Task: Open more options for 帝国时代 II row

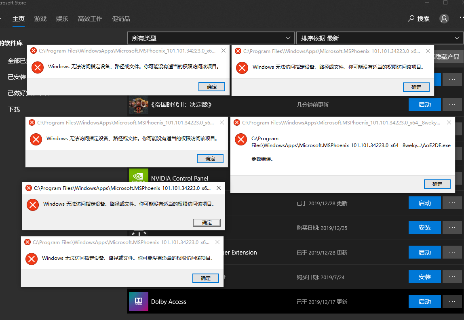Action: pos(452,104)
